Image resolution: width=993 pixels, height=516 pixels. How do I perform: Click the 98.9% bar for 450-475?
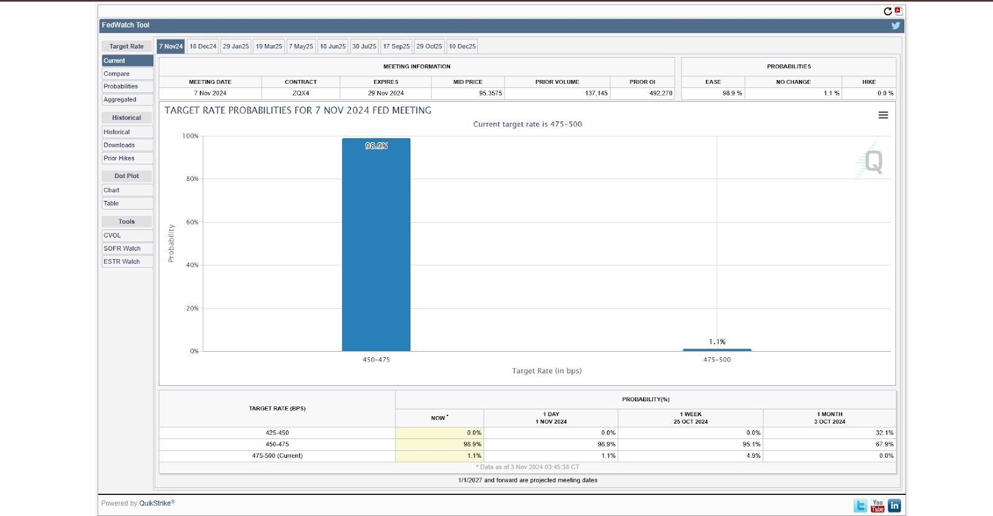click(x=376, y=244)
